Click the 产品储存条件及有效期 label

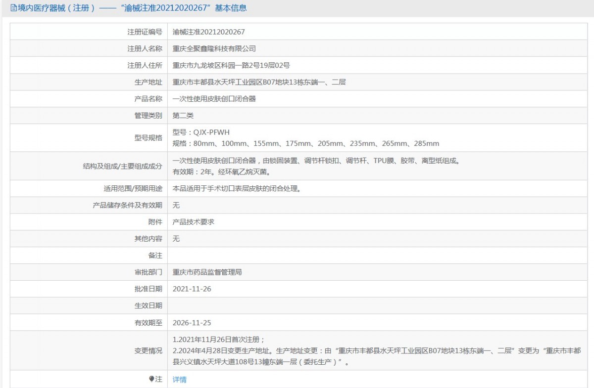click(x=127, y=205)
